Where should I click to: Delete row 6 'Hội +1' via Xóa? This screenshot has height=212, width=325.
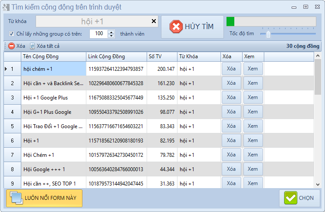click(231, 140)
